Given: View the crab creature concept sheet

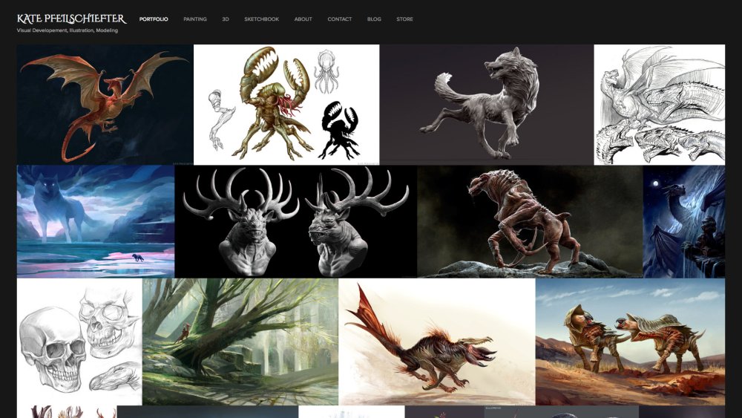Looking at the screenshot, I should pos(286,105).
